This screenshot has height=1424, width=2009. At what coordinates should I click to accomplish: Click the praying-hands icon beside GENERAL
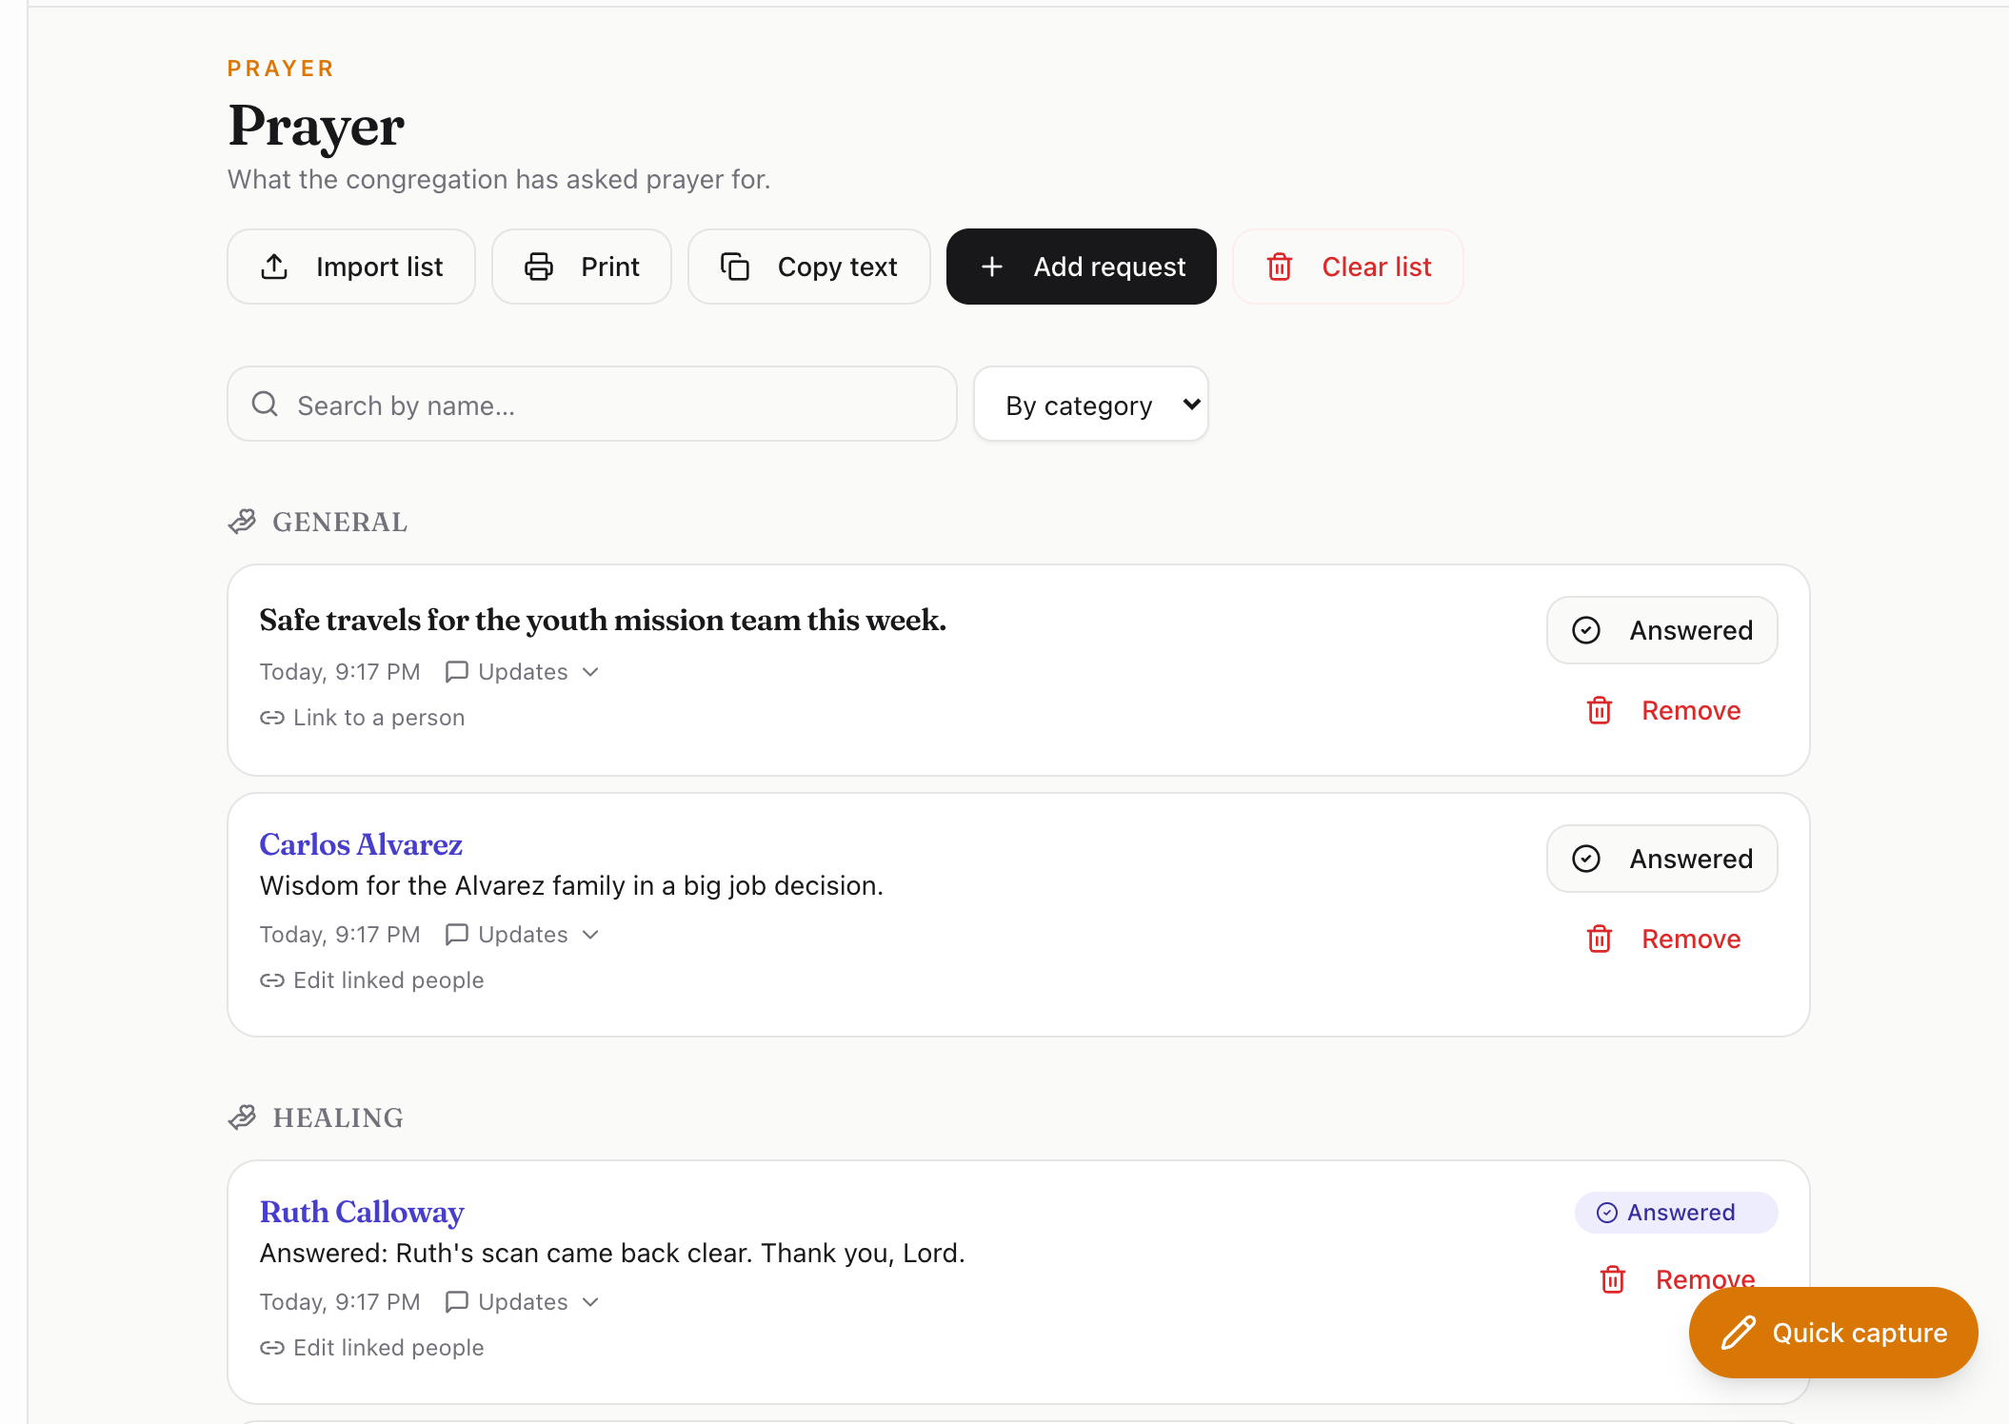[x=243, y=522]
